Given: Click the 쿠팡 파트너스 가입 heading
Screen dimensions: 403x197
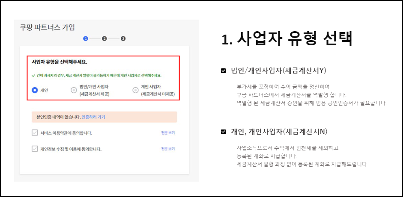Looking at the screenshot, I should (47, 27).
